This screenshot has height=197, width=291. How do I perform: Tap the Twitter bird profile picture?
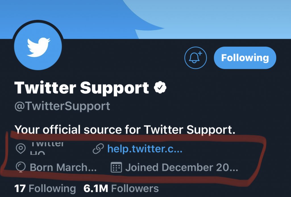[38, 46]
